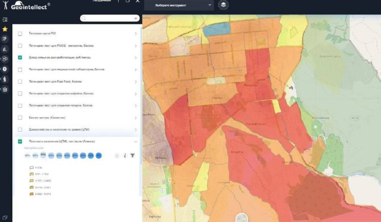The height and width of the screenshot is (222, 381).
Task: Open favorites with the yellow star icon
Action: point(5,29)
